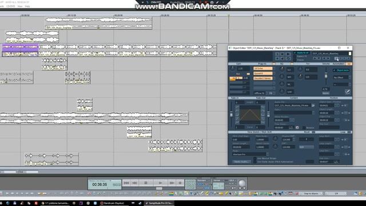Screen dimensions: 366x206
Task: Click the Elastic Audio... button
Action: tap(241, 161)
